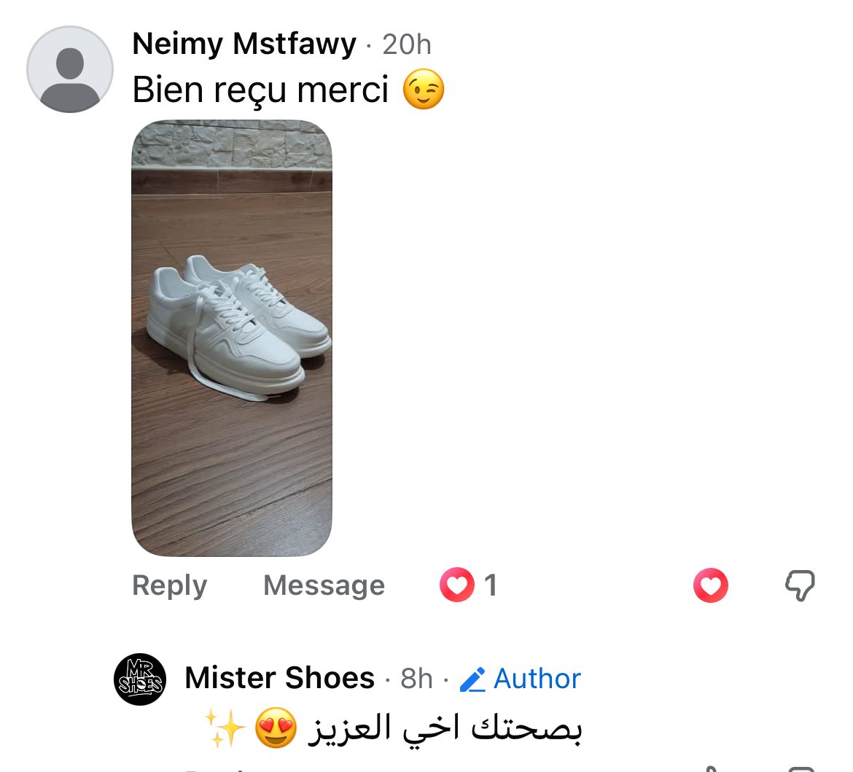Toggle the red heart like button
The image size is (853, 772).
point(710,585)
